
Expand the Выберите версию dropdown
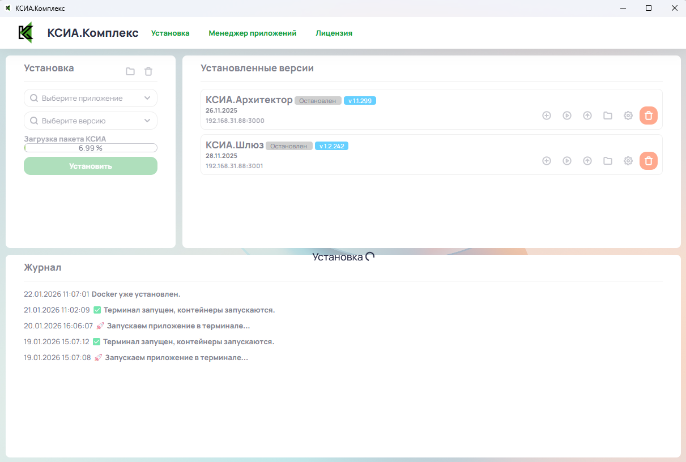coord(90,120)
